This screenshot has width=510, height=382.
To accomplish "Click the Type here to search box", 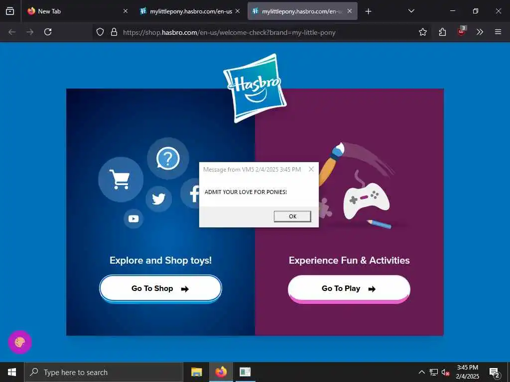I will click(104, 372).
